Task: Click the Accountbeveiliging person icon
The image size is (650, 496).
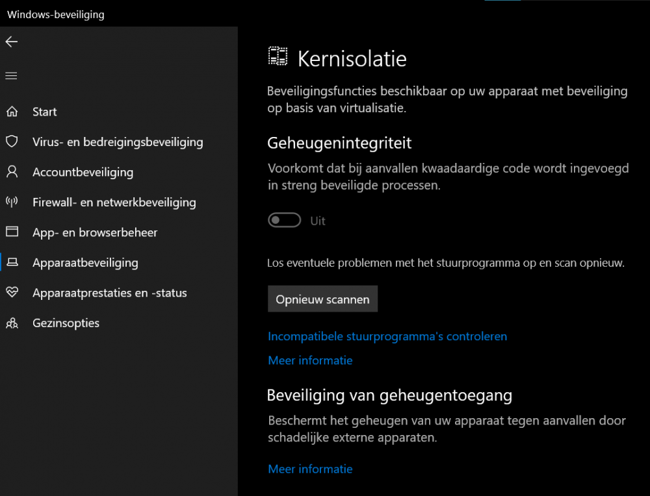Action: click(x=12, y=172)
